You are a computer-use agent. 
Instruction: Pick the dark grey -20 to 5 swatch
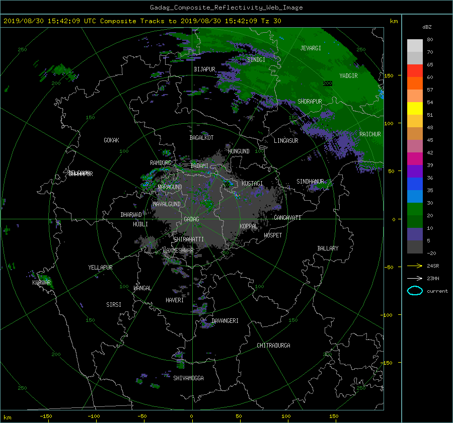pos(415,247)
